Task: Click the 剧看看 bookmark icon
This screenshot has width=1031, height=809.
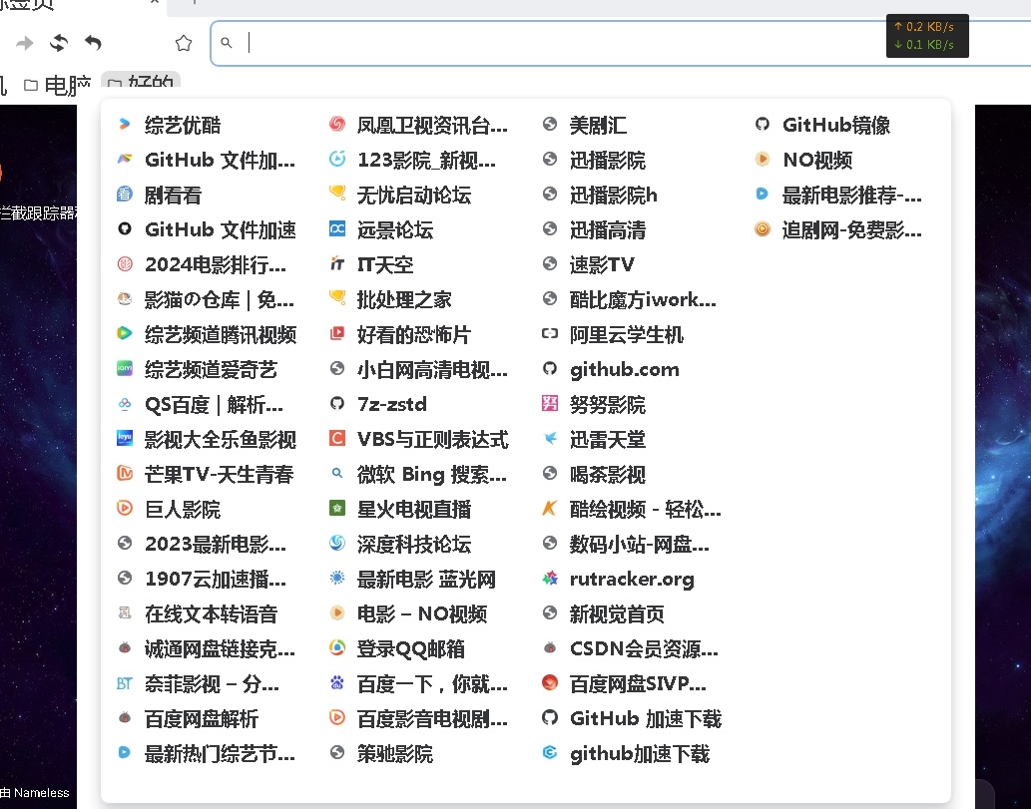Action: [125, 195]
